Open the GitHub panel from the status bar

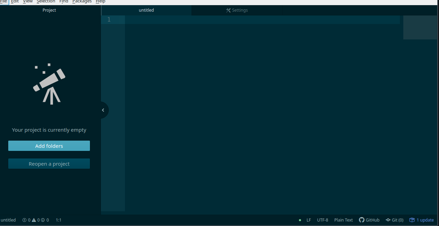coord(369,220)
